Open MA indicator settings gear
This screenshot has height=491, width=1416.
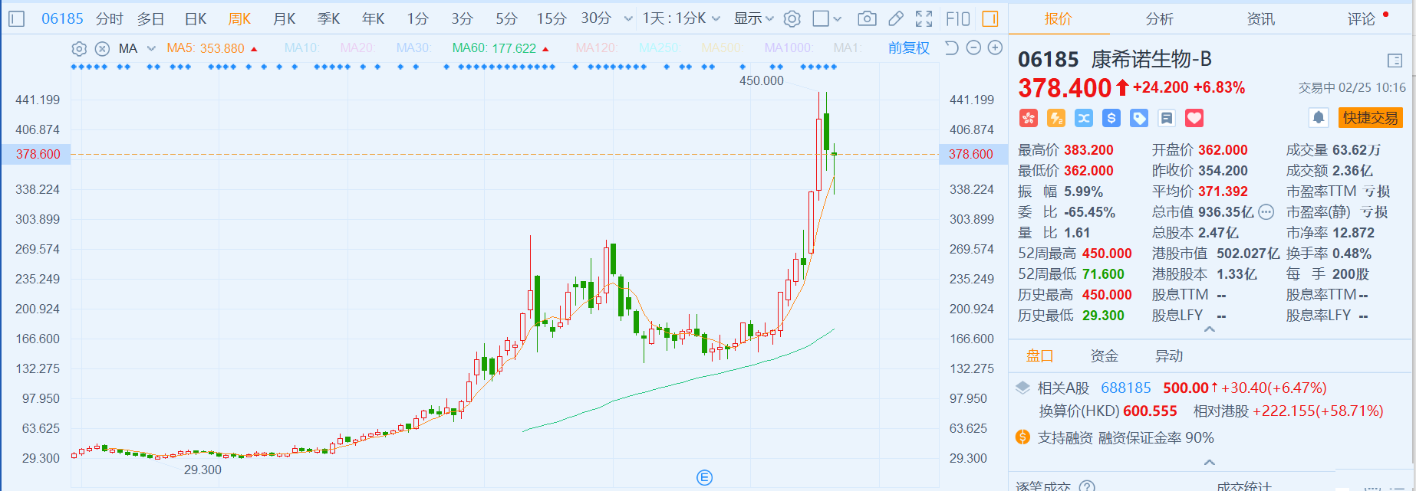point(79,48)
